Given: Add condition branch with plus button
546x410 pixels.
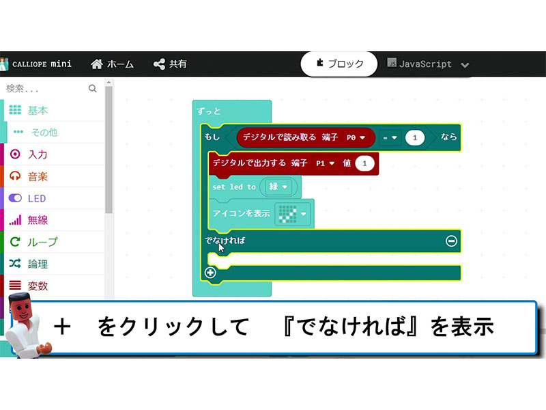Looking at the screenshot, I should click(x=210, y=273).
